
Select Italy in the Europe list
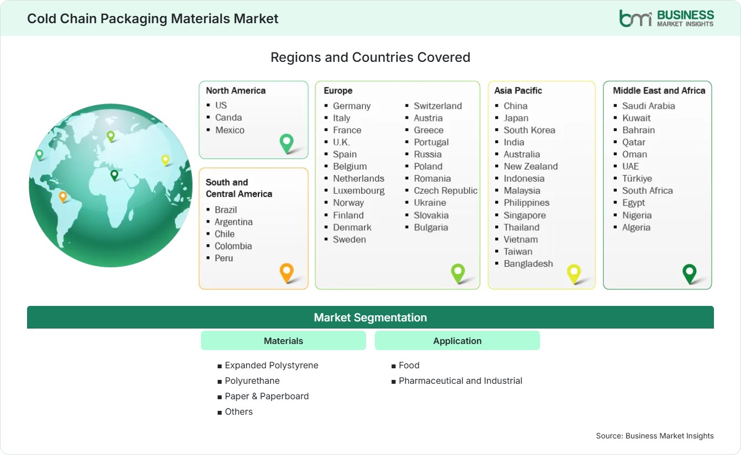point(342,118)
